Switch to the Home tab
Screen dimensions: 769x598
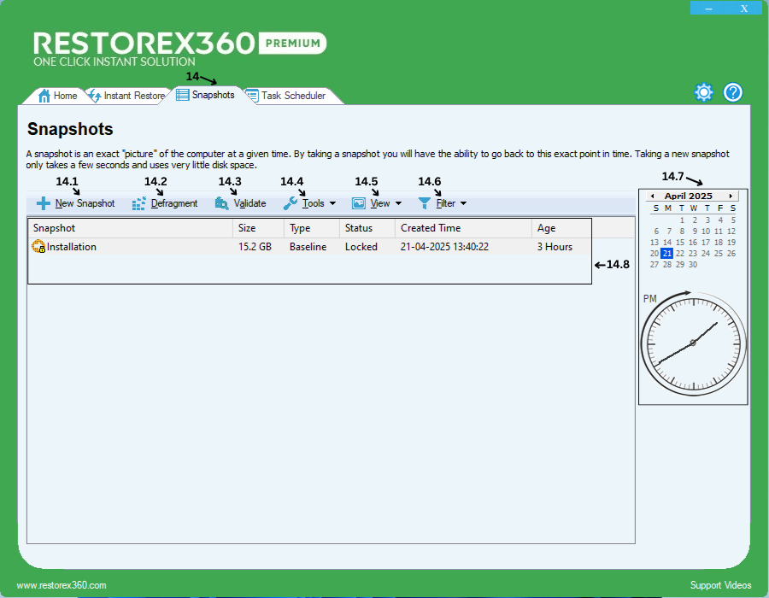point(58,96)
